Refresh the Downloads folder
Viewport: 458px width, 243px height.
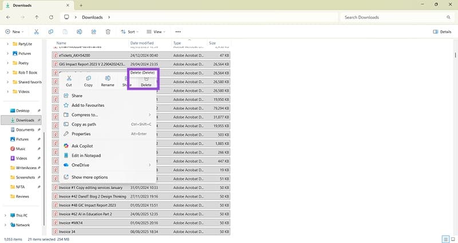[x=51, y=17]
